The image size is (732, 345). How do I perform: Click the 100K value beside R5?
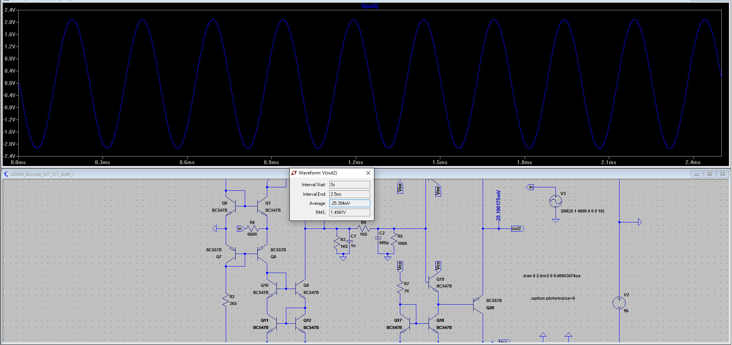pos(403,243)
